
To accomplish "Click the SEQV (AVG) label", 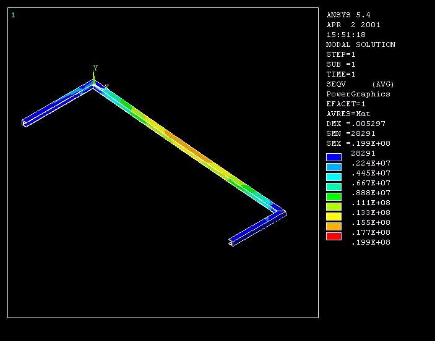I will pyautogui.click(x=360, y=84).
